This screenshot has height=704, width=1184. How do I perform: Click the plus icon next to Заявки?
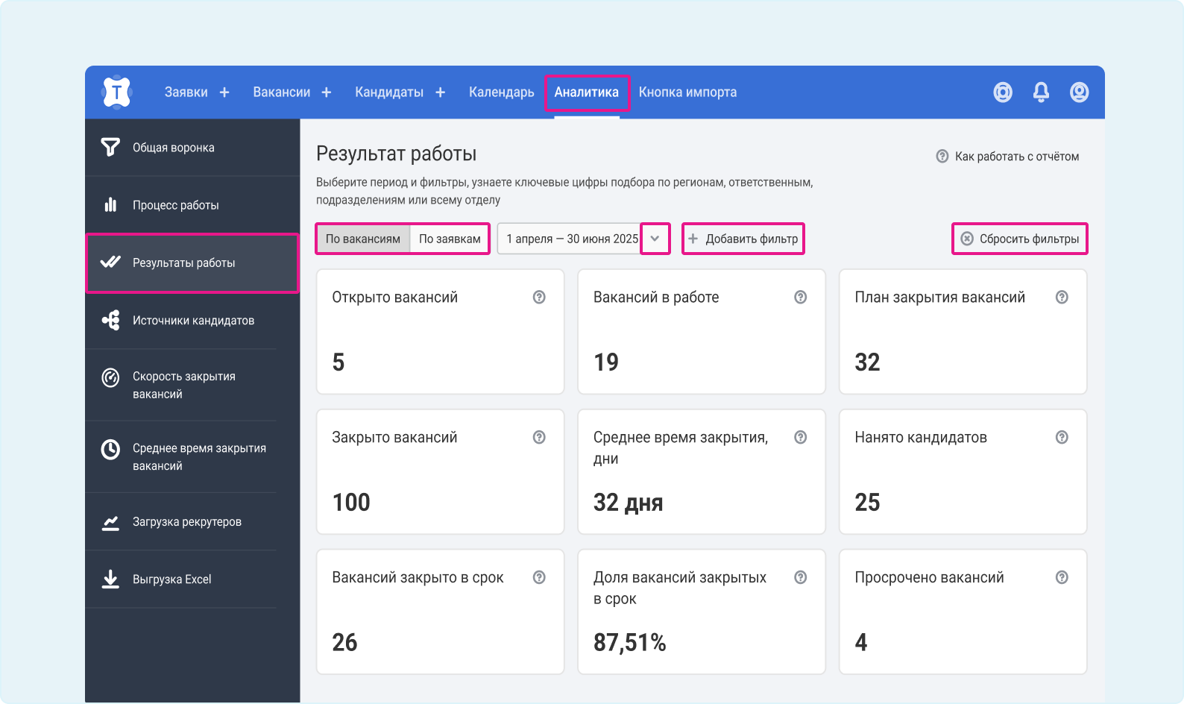[224, 92]
